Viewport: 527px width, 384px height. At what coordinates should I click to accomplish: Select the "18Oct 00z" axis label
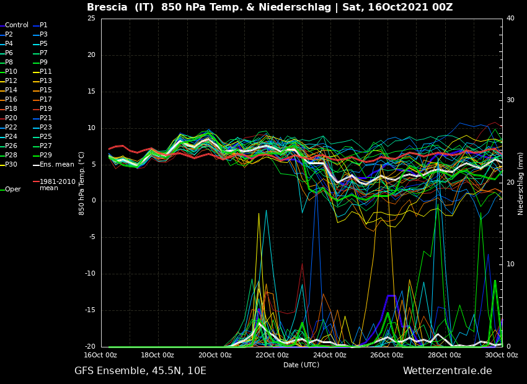[159, 355]
